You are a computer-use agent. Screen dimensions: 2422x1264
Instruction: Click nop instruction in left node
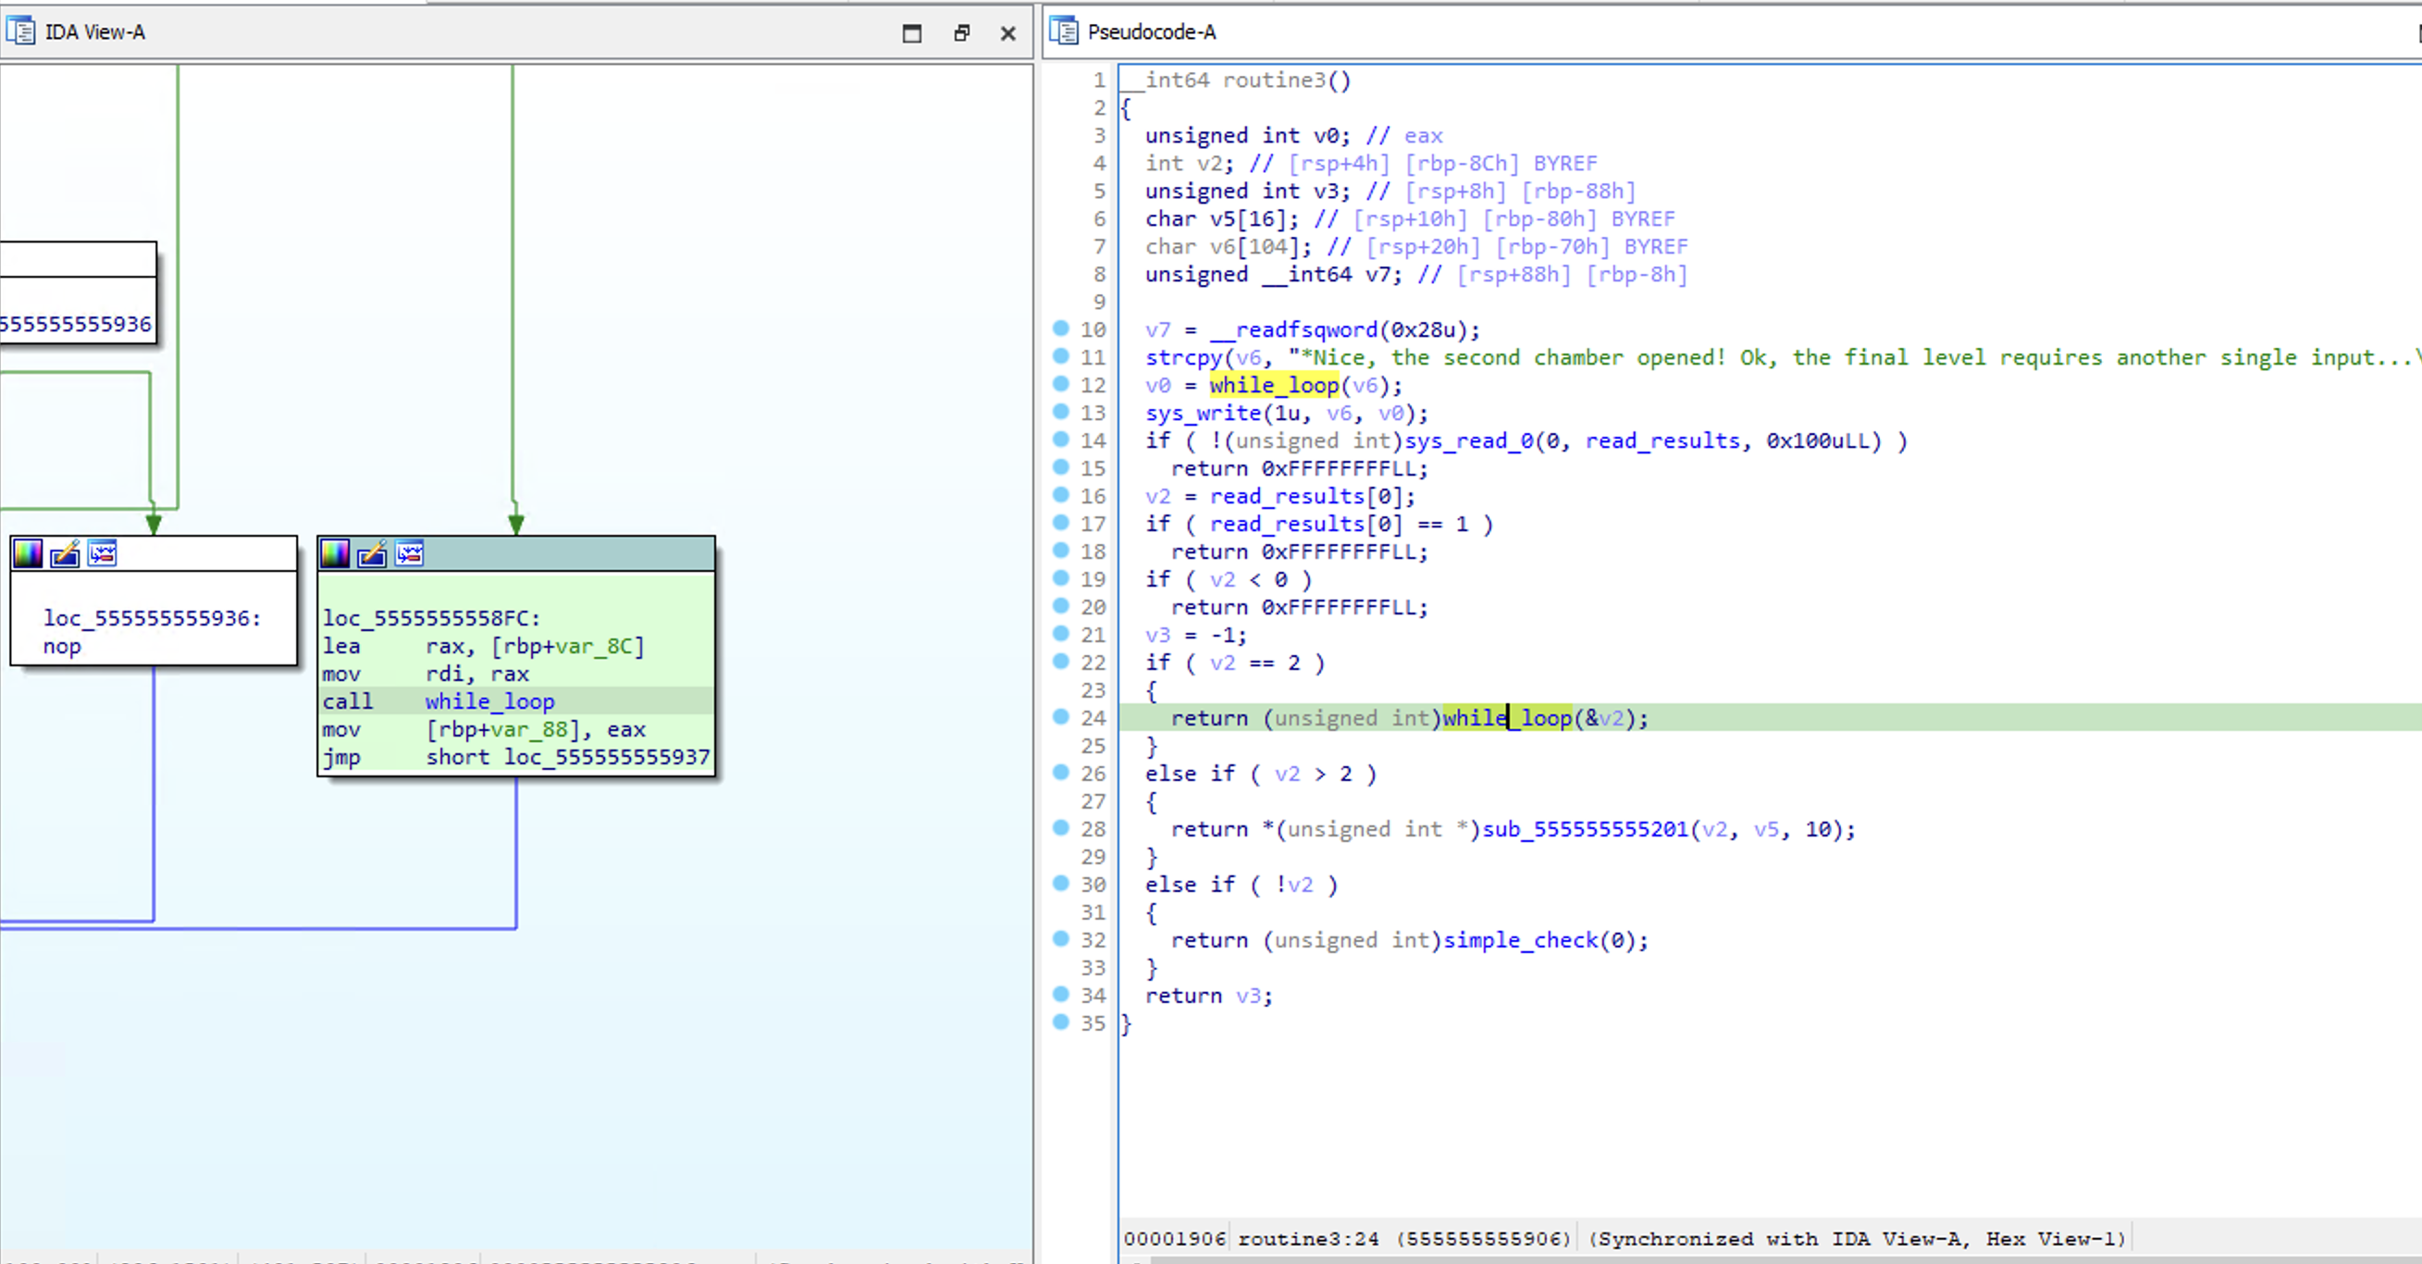[x=62, y=647]
